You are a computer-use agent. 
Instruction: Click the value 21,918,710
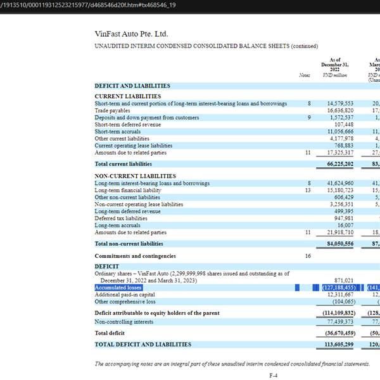pos(340,232)
